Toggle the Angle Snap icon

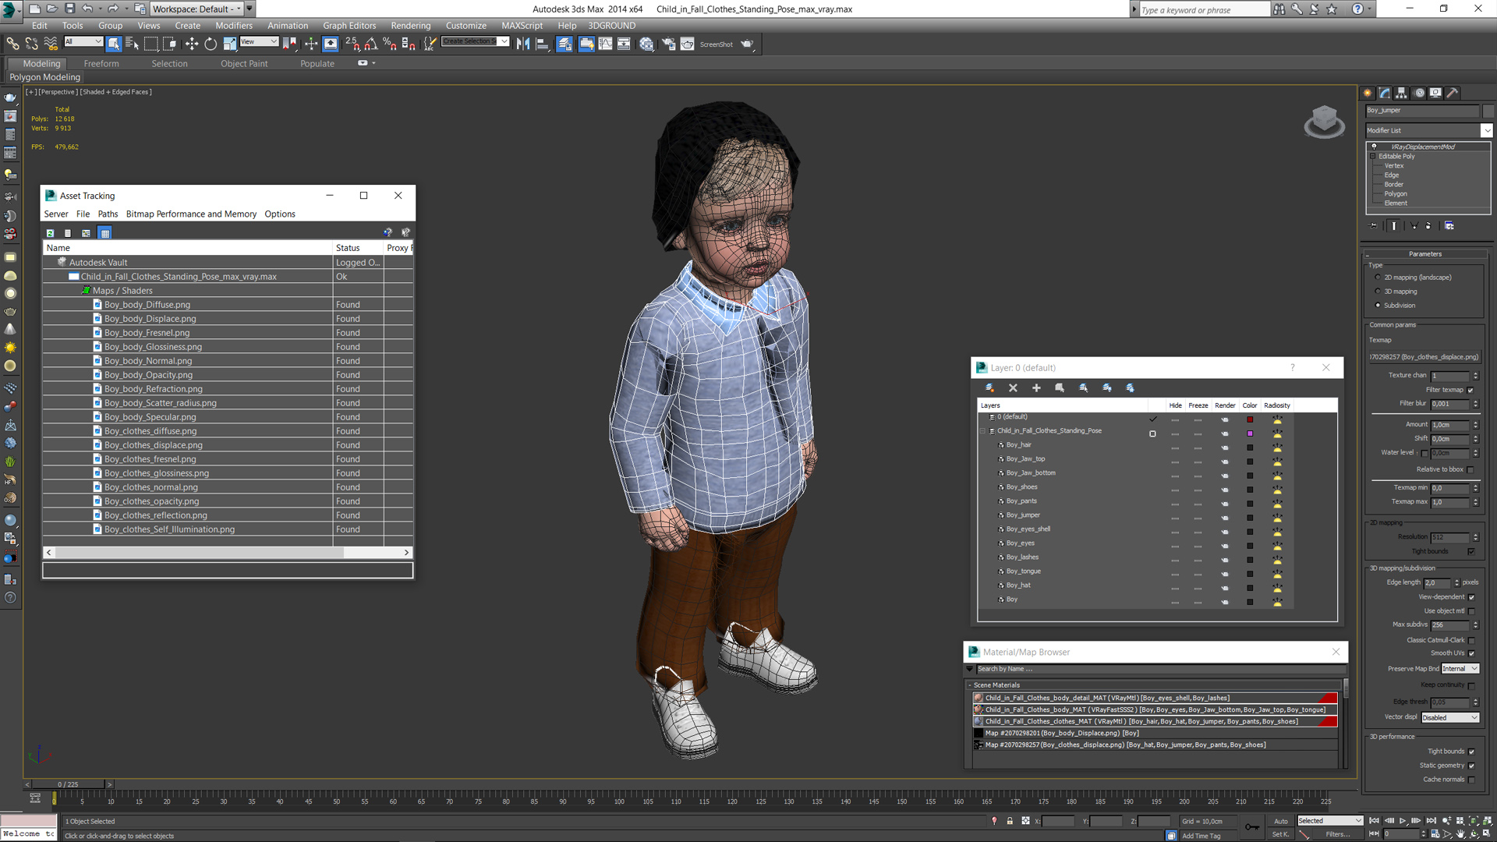(x=371, y=44)
